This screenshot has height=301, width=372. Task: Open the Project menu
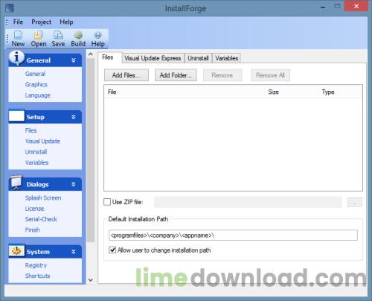41,22
